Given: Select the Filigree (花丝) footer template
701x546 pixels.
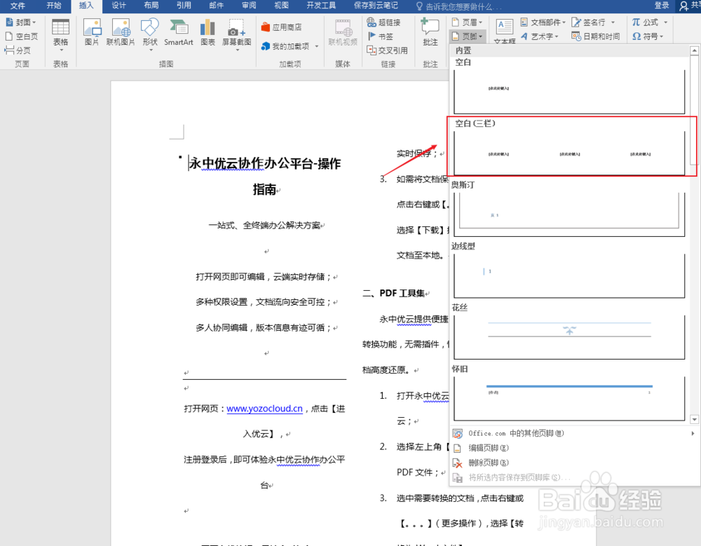Looking at the screenshot, I should [x=569, y=332].
